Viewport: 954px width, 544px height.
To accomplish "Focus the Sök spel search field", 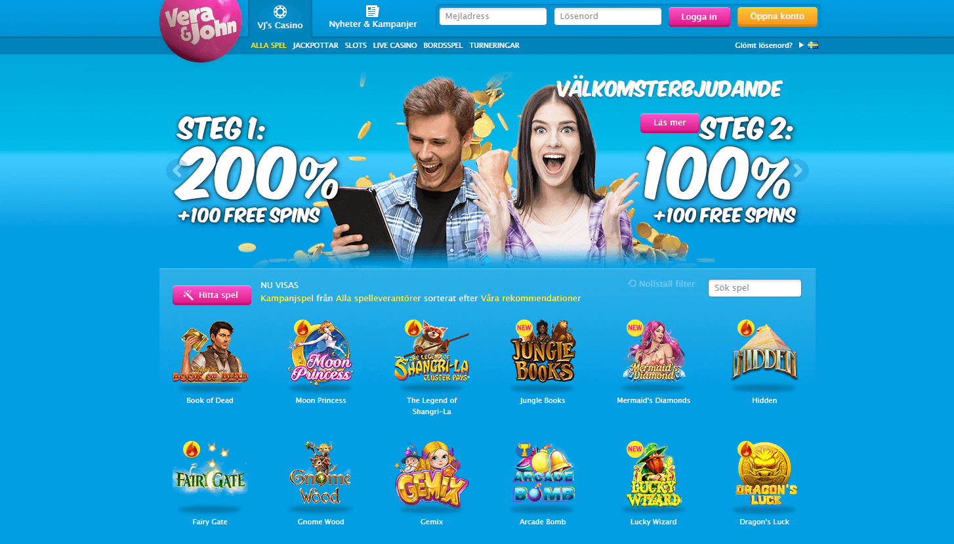I will pos(755,288).
